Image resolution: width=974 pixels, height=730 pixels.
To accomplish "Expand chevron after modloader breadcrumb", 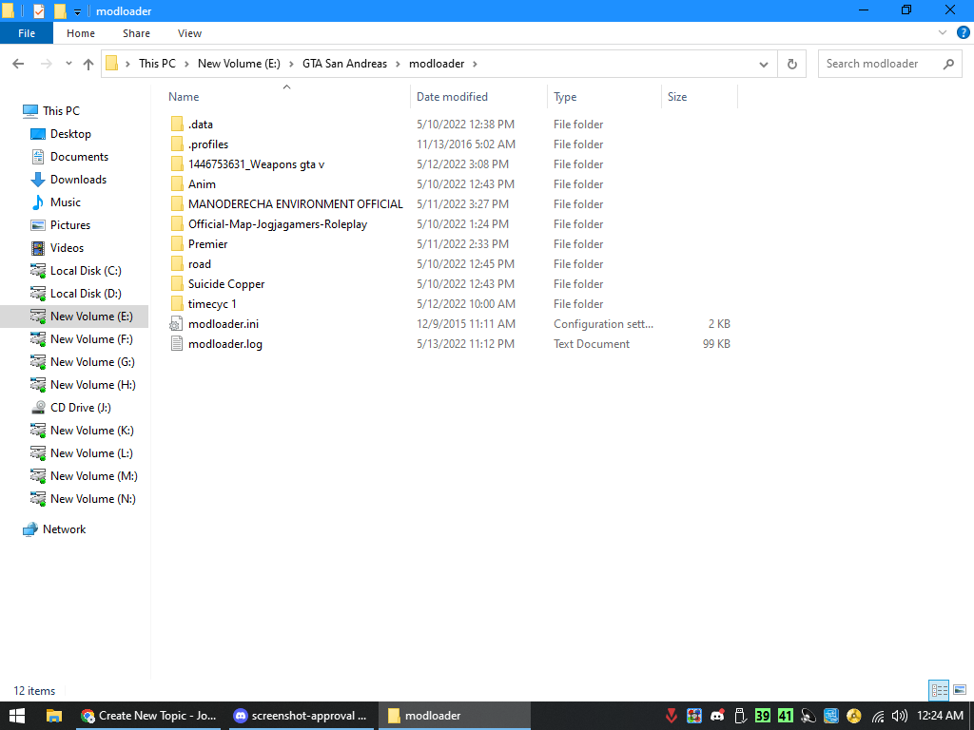I will [476, 64].
